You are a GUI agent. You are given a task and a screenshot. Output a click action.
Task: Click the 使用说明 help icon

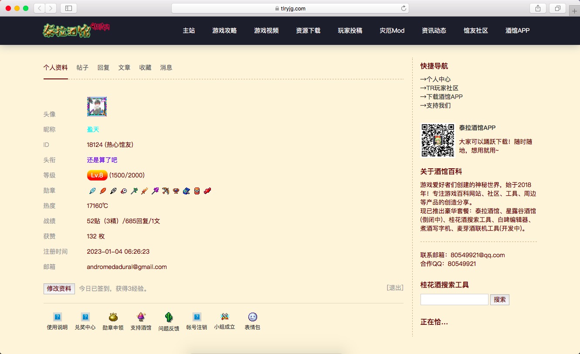point(57,317)
